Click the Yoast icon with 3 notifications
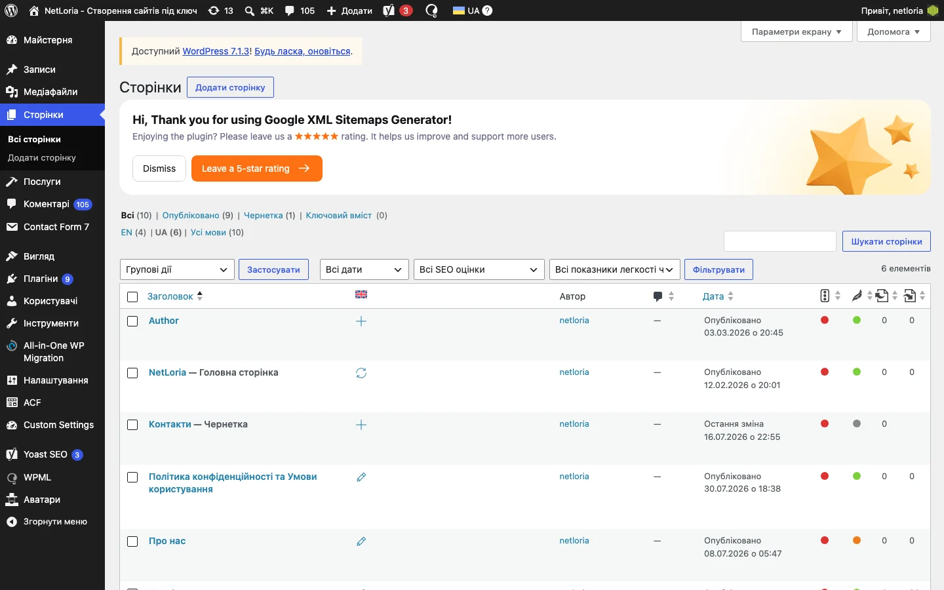Screen dimensions: 944x590 coord(398,10)
